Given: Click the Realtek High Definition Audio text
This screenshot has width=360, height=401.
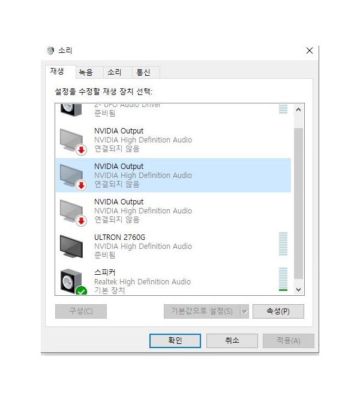Looking at the screenshot, I should tap(142, 282).
